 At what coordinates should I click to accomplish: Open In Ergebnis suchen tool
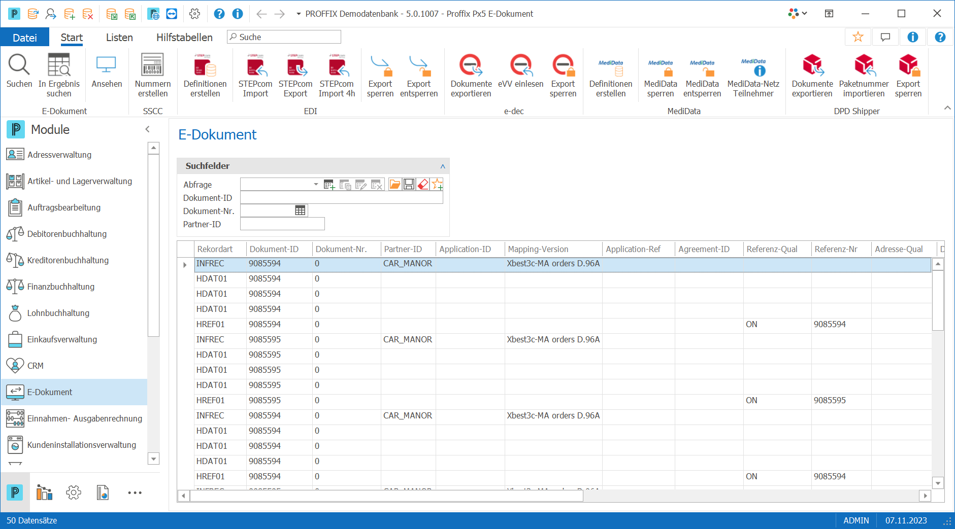coord(59,75)
